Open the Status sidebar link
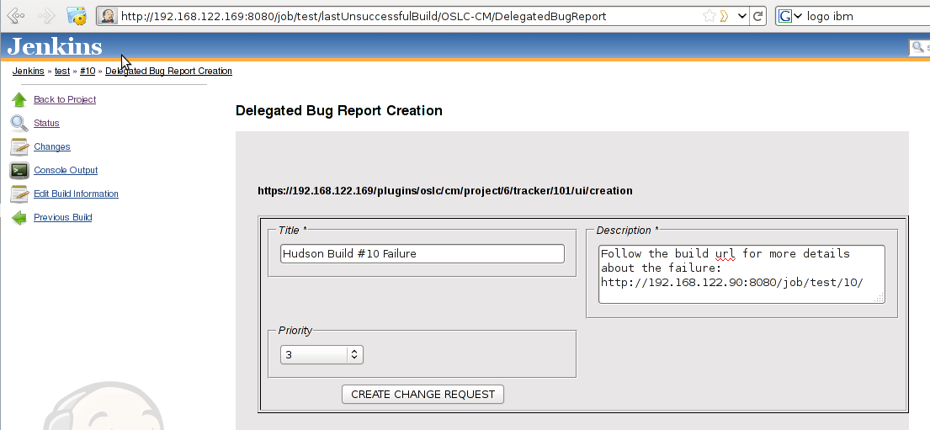Viewport: 930px width, 430px height. (46, 123)
